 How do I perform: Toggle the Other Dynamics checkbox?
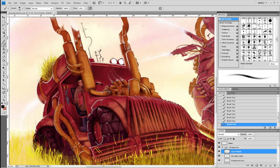coord(221,43)
